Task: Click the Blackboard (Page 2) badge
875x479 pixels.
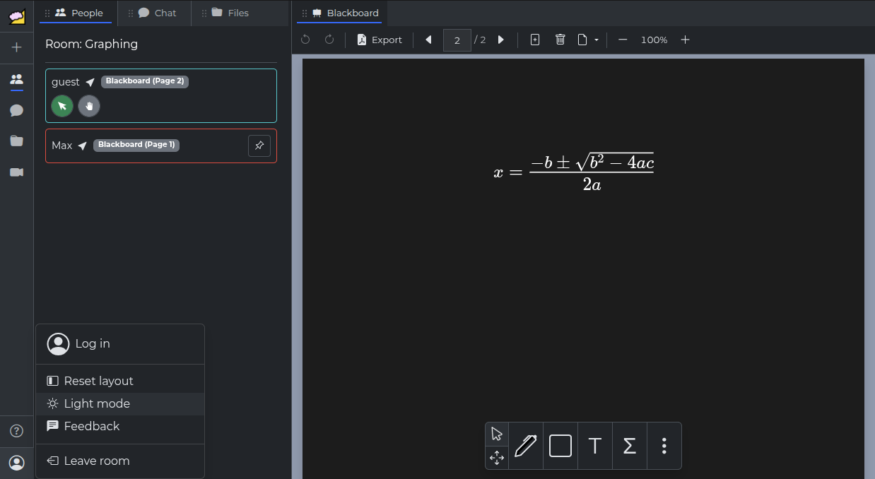Action: point(145,81)
